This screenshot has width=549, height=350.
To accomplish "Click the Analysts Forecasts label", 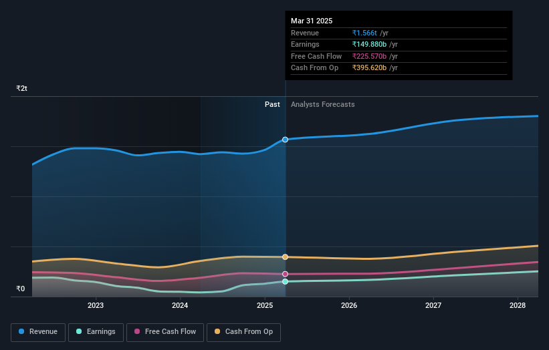I will click(x=323, y=105).
